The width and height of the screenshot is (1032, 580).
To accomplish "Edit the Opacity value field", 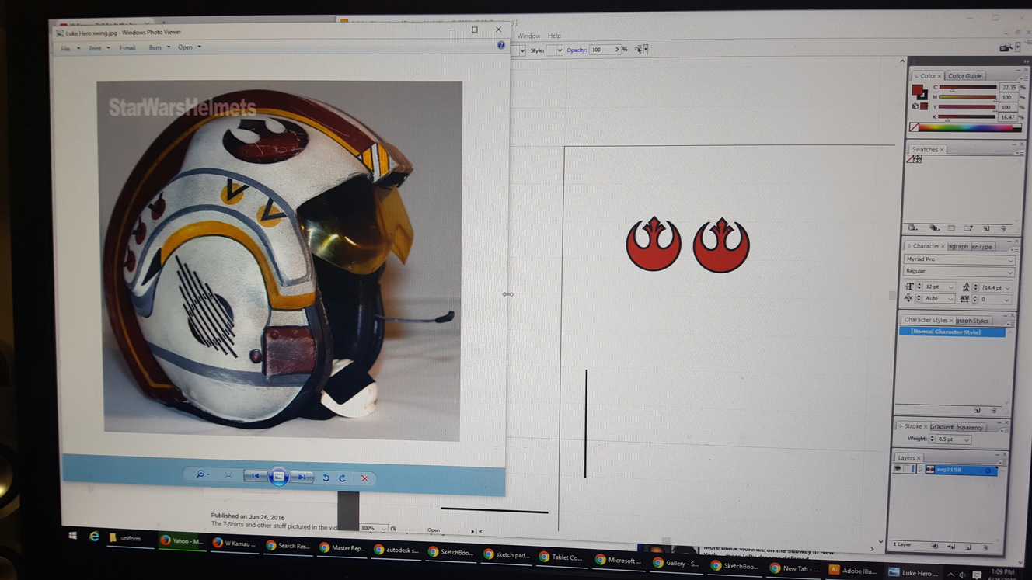I will point(601,50).
